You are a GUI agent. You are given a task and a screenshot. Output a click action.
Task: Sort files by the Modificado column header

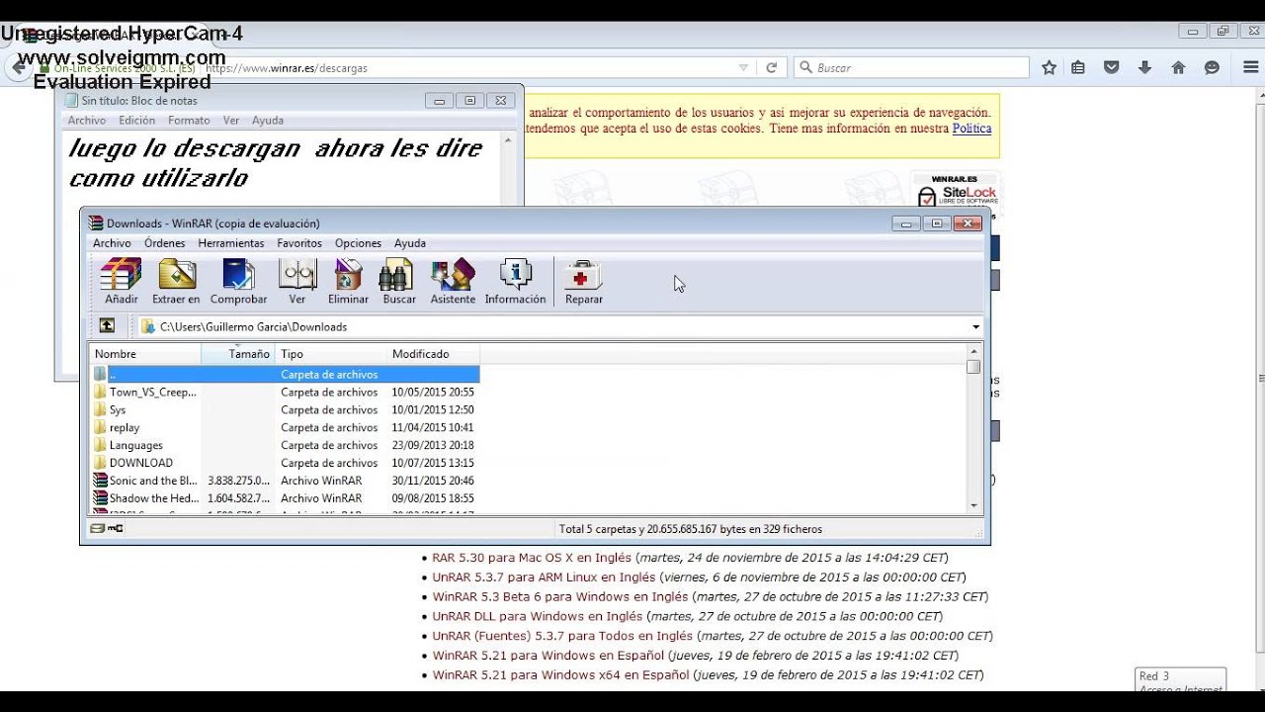[433, 354]
